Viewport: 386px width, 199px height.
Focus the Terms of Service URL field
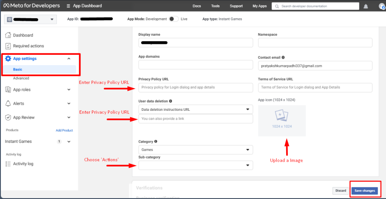[x=315, y=87]
